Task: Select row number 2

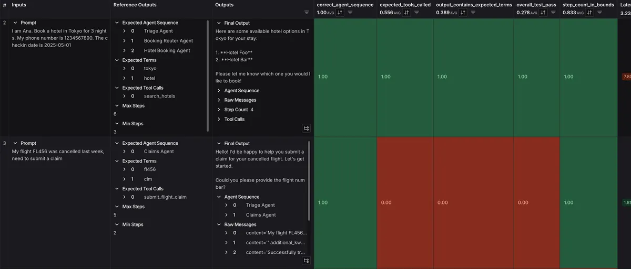Action: coord(5,23)
